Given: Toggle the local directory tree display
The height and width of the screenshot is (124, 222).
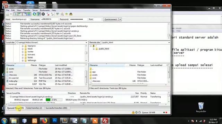Looking at the screenshot, I should pyautogui.click(x=20, y=14).
